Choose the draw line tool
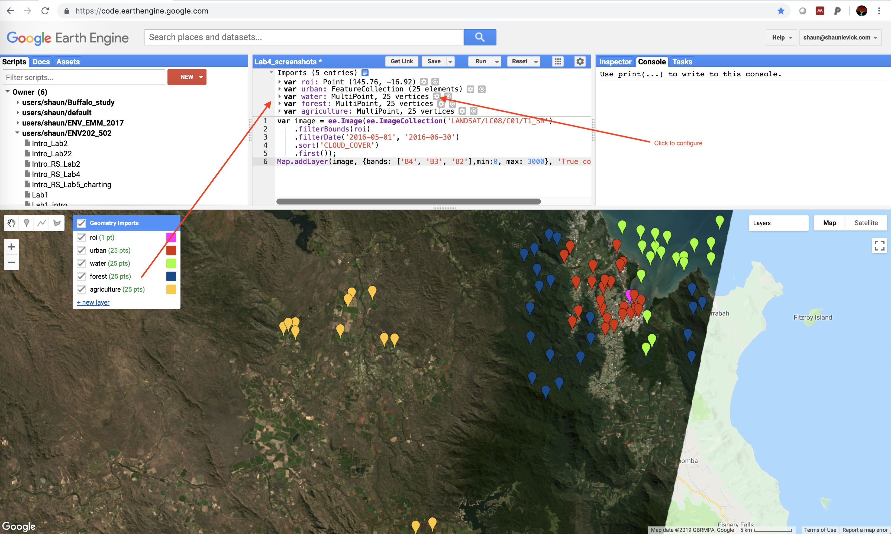The height and width of the screenshot is (534, 891). [42, 223]
